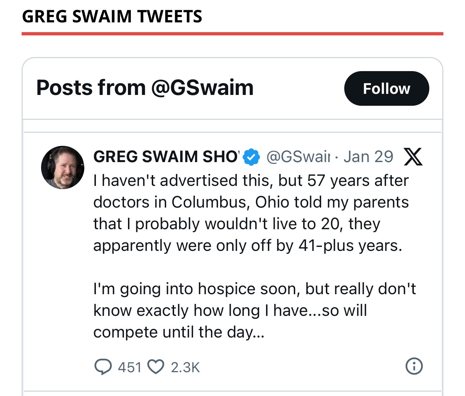Click the 2.3K likes count
The width and height of the screenshot is (465, 396).
click(185, 367)
